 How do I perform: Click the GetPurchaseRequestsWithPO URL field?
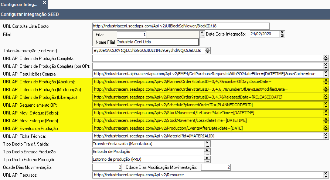click(x=208, y=74)
